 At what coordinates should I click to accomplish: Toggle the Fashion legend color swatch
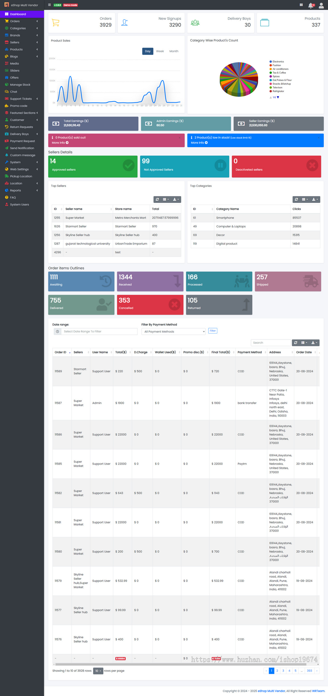(x=271, y=65)
